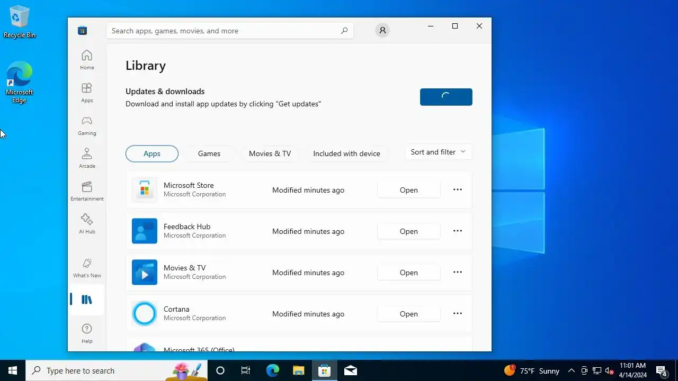Click the Movies & TV app icon
678x381 pixels.
tap(145, 273)
